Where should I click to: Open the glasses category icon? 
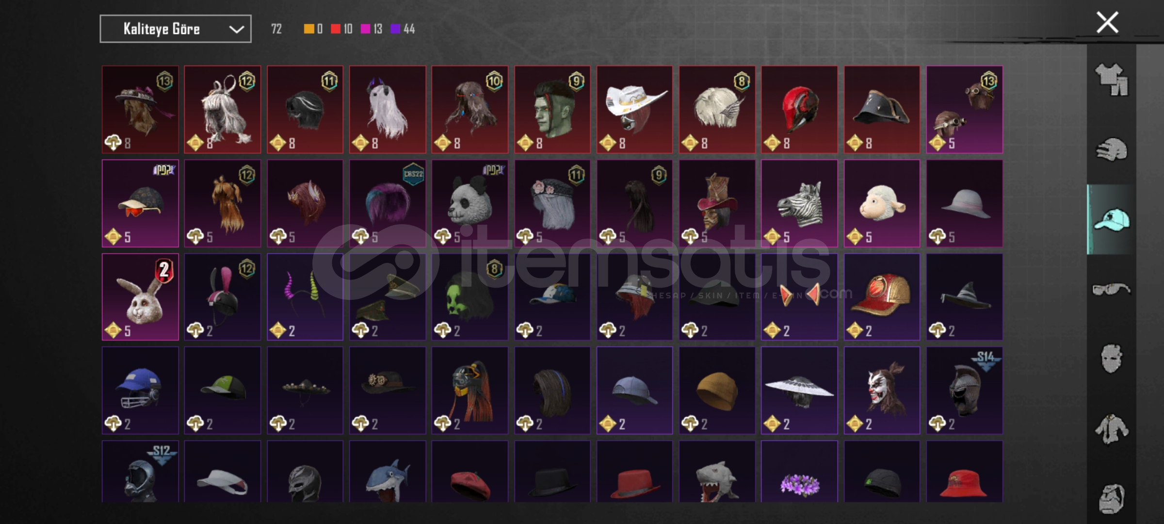click(x=1111, y=290)
